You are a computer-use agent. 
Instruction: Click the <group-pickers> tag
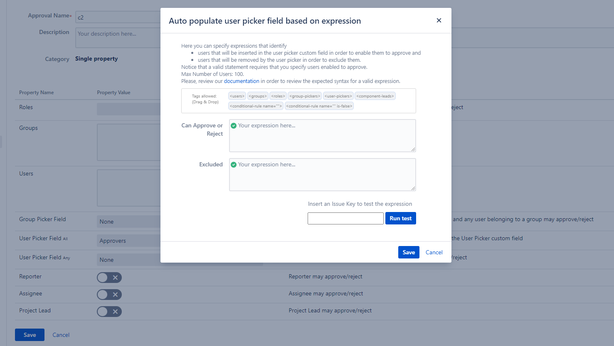[x=305, y=96]
